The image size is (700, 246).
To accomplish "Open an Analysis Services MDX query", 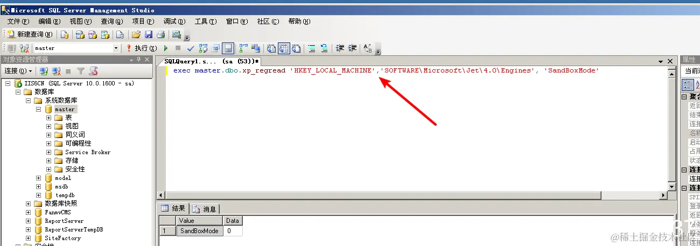I will click(80, 35).
